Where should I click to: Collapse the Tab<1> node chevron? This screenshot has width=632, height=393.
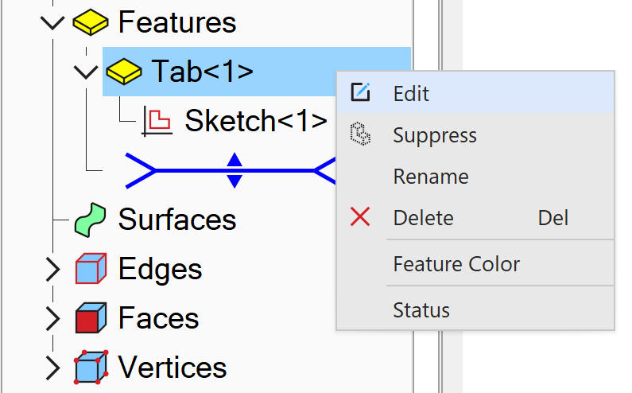[85, 72]
